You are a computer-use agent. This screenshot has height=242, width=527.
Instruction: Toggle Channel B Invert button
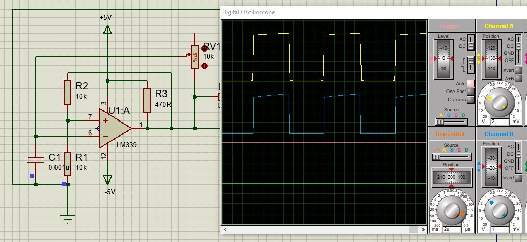coord(518,178)
